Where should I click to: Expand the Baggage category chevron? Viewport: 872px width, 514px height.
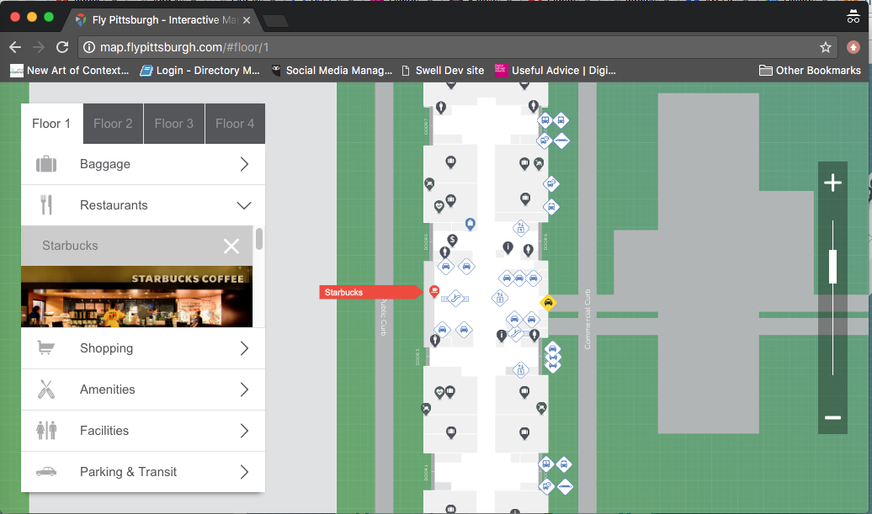coord(244,164)
